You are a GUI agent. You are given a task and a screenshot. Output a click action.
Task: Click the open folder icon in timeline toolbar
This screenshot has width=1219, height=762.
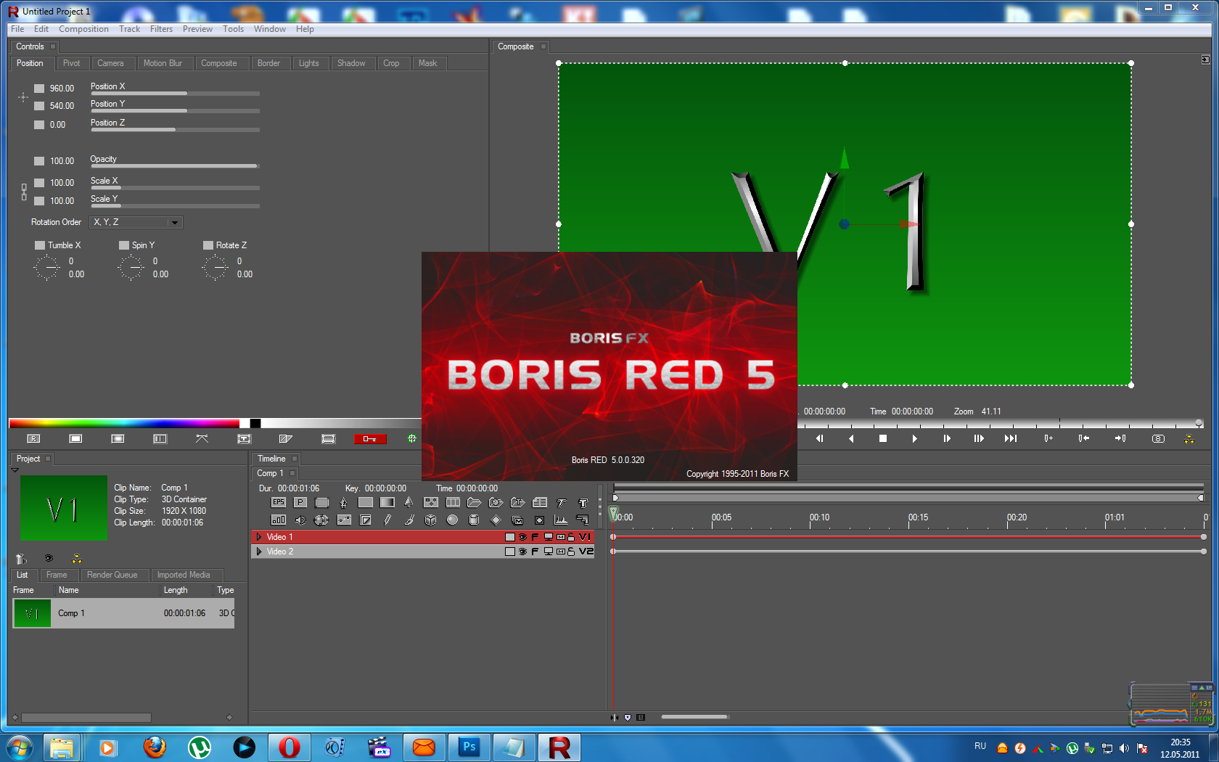[x=475, y=502]
